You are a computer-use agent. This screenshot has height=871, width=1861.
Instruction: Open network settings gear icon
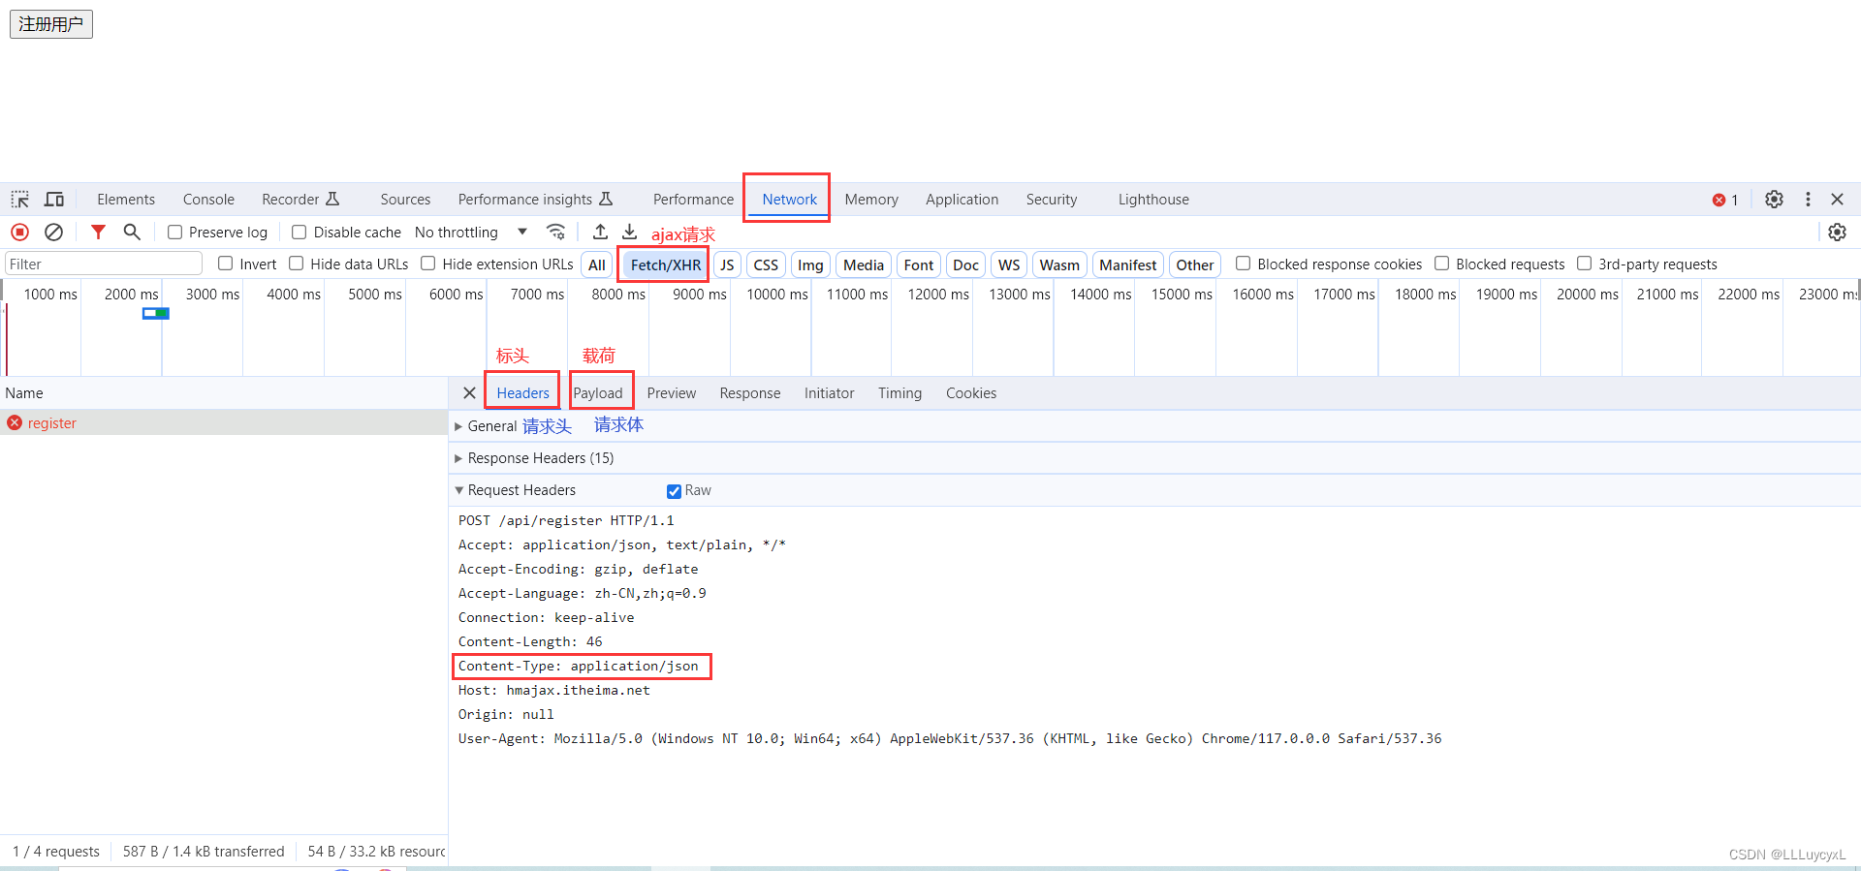[x=1837, y=233]
